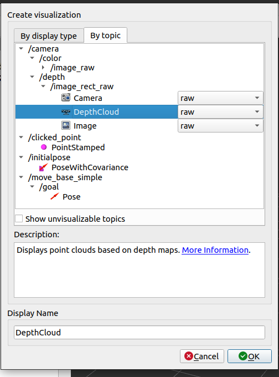Image resolution: width=279 pixels, height=377 pixels.
Task: Click the /camera topic label
Action: coord(43,49)
